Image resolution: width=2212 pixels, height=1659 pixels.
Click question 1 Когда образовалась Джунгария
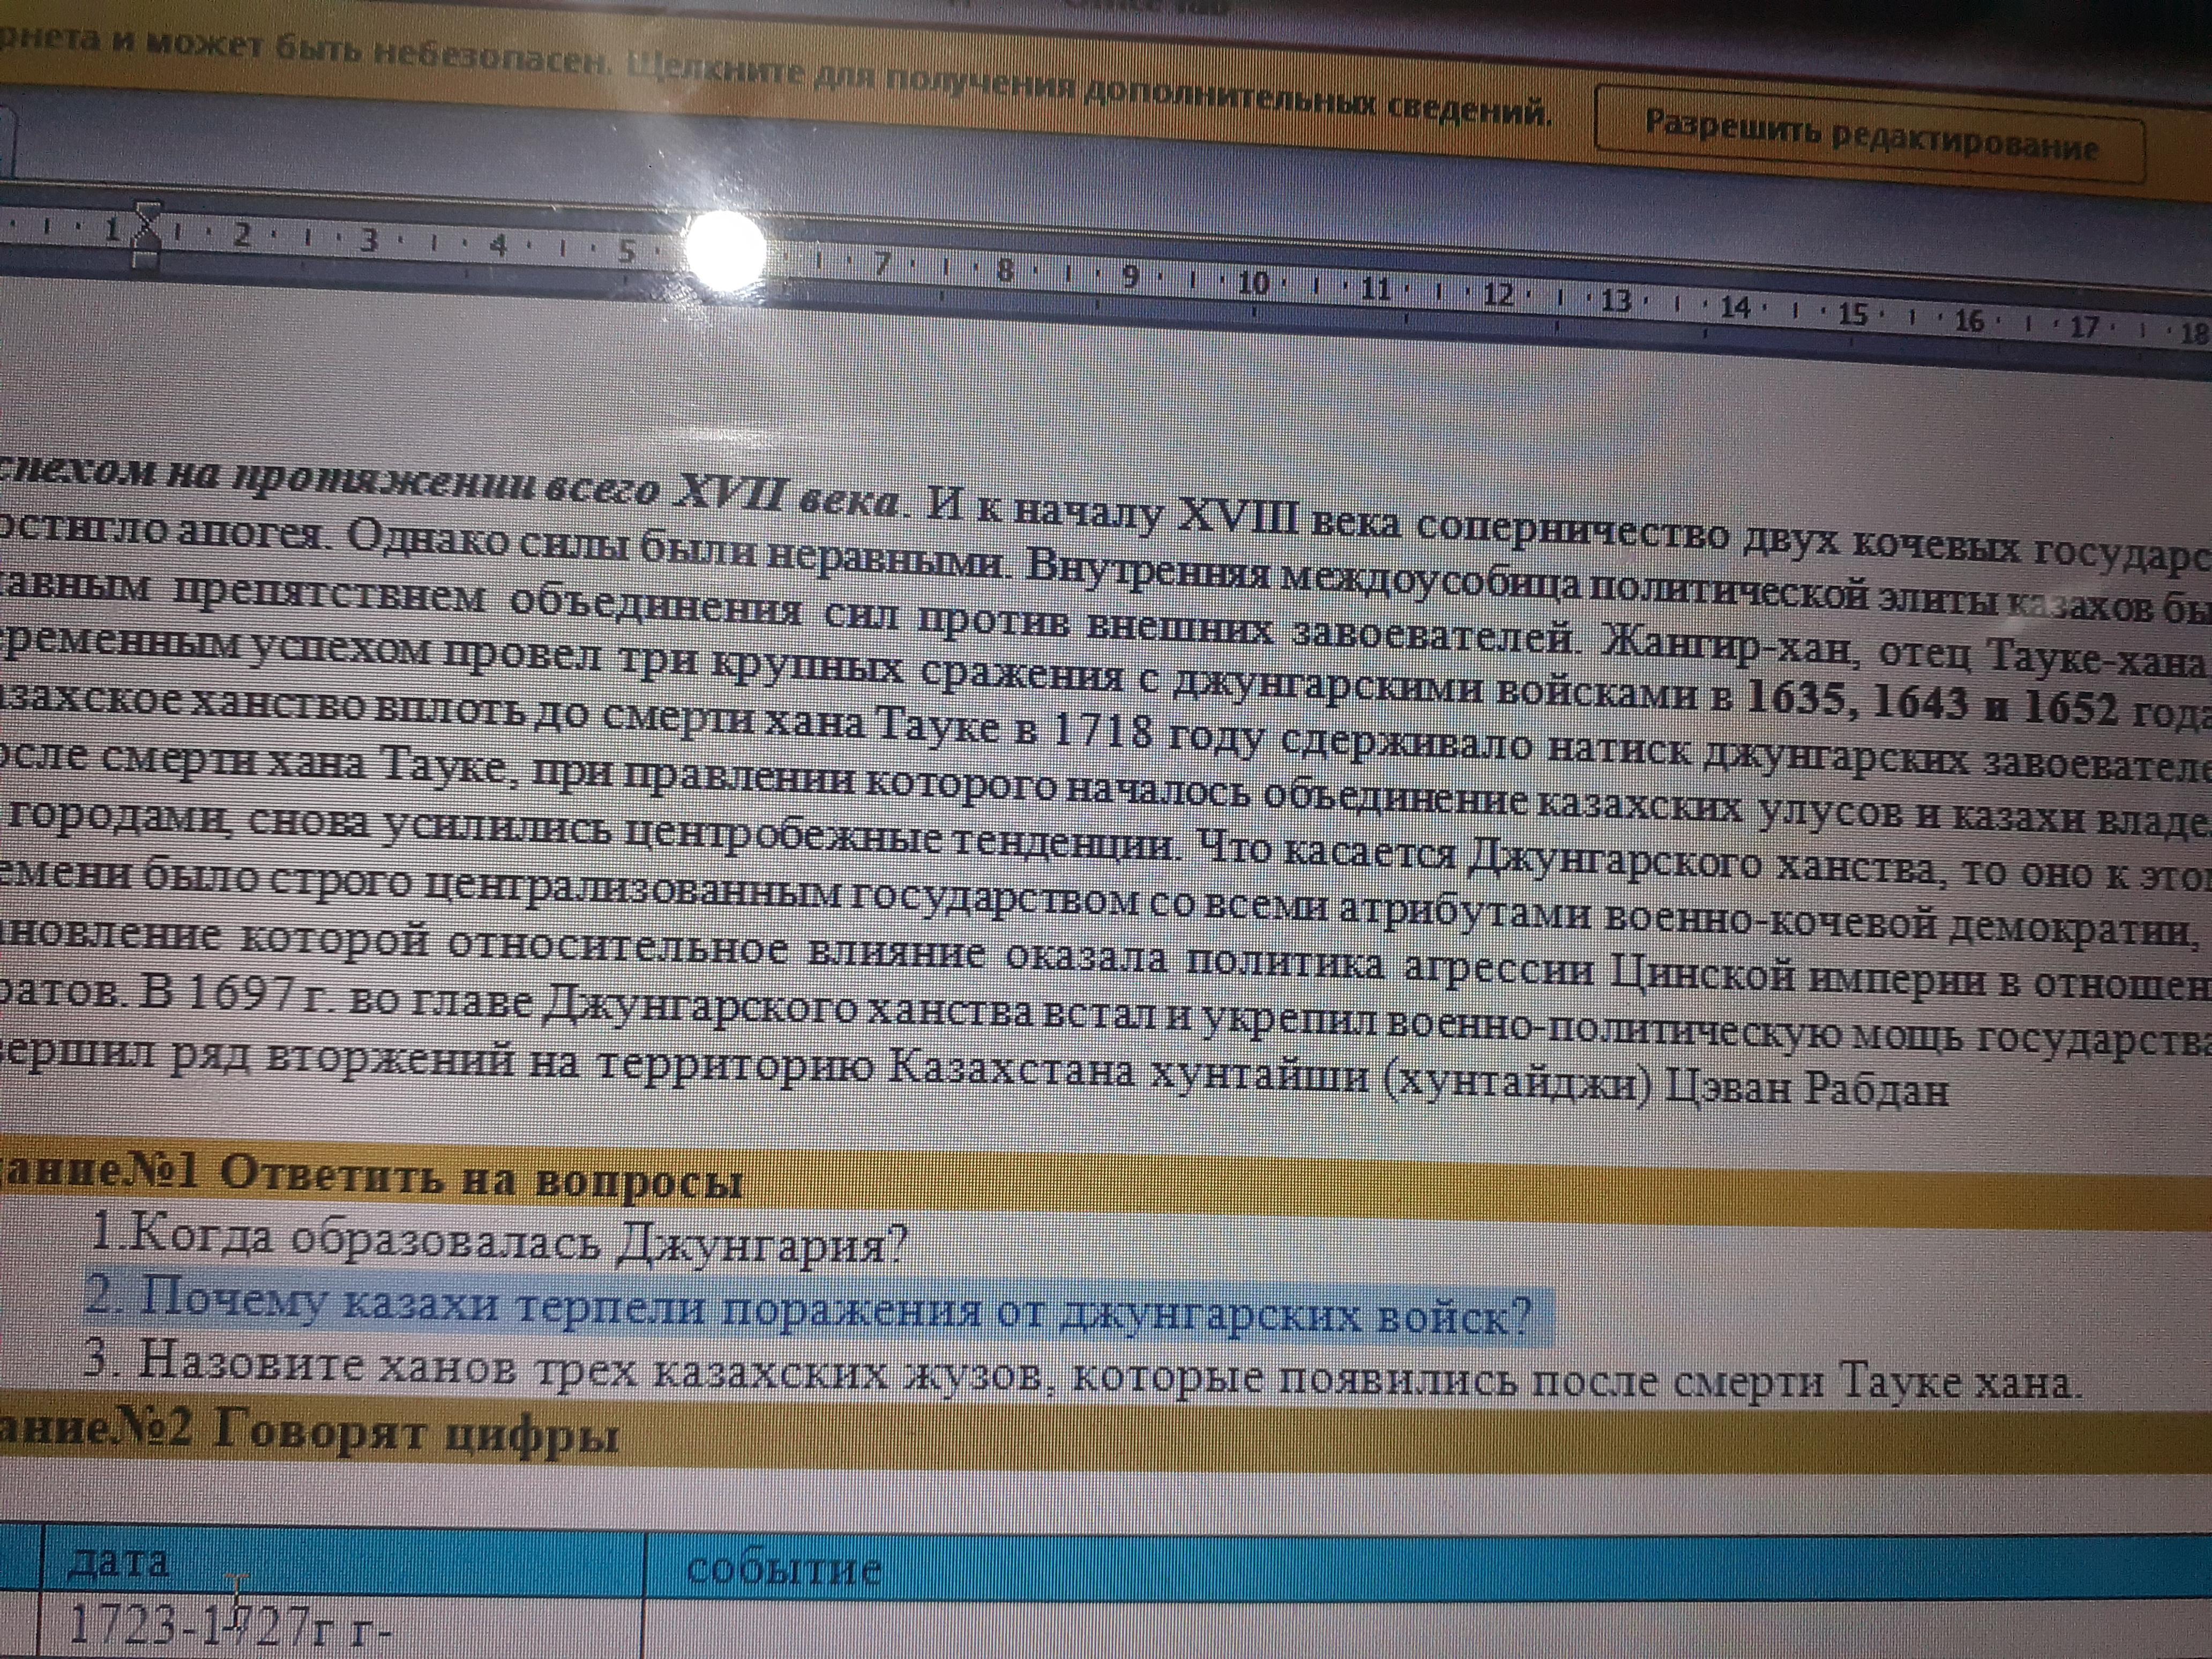pos(498,1243)
